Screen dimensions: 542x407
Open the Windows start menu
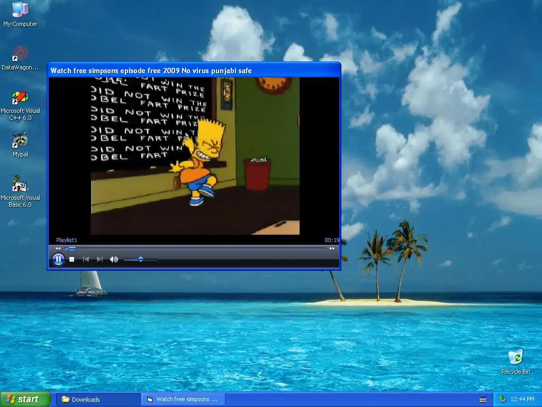click(25, 400)
